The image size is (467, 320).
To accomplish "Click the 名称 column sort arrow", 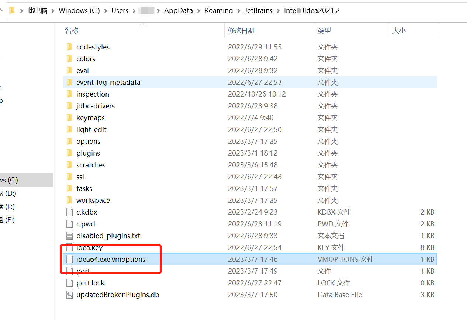I will tap(143, 24).
